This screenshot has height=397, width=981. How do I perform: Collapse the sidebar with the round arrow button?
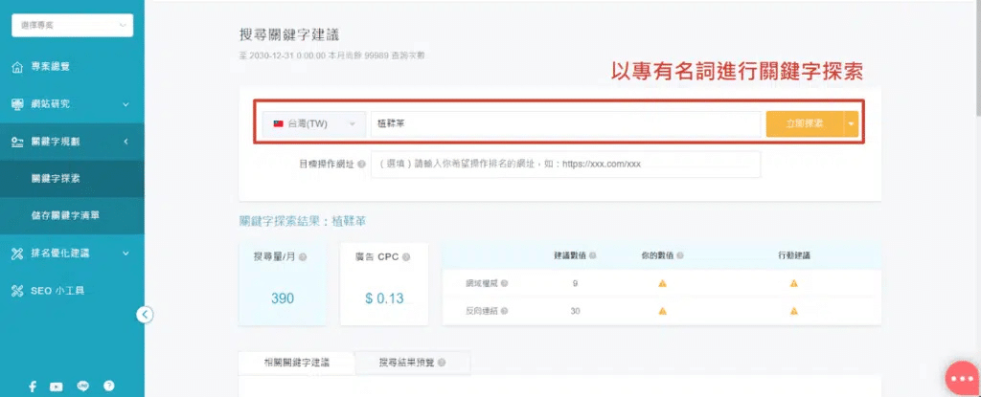(x=145, y=314)
